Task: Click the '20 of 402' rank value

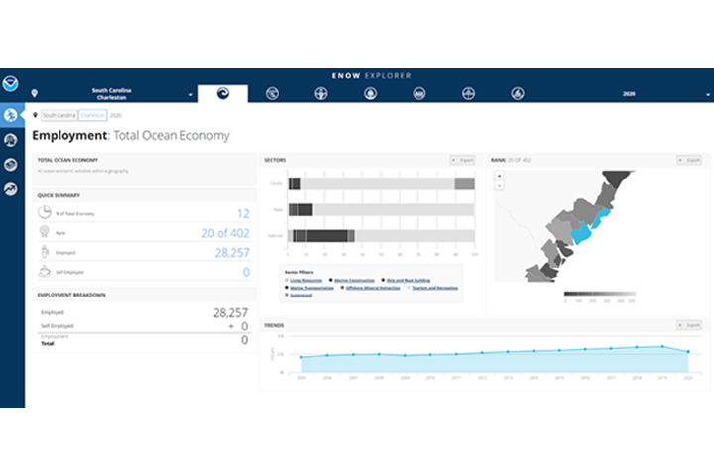Action: pos(225,233)
